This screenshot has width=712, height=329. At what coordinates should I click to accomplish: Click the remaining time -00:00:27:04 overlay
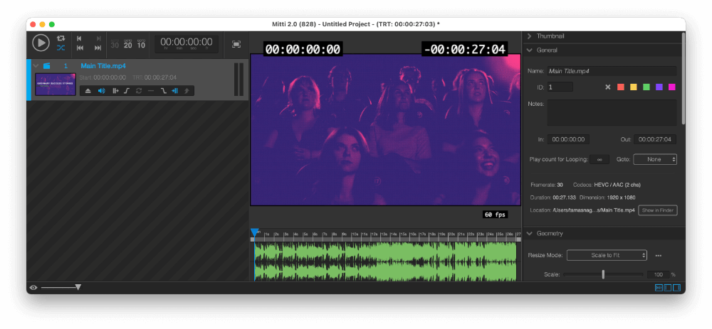(465, 50)
